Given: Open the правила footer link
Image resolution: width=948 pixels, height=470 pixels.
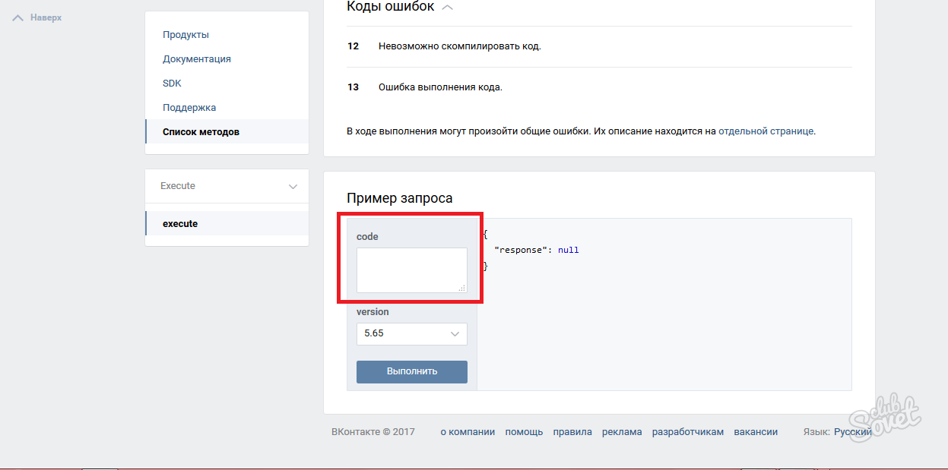Looking at the screenshot, I should coord(572,432).
